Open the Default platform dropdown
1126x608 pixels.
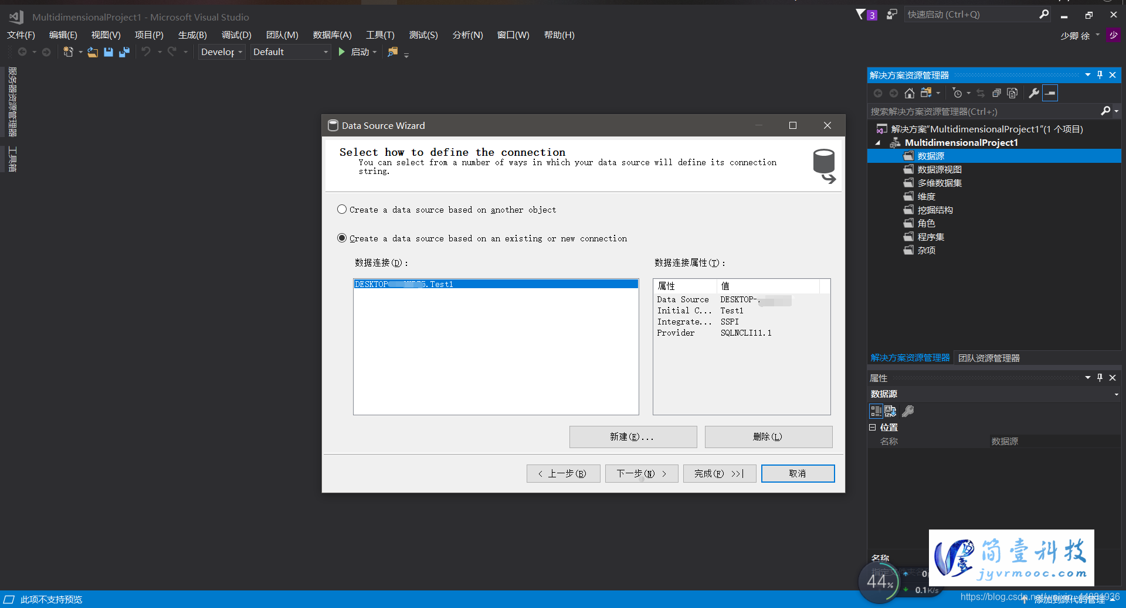click(291, 52)
